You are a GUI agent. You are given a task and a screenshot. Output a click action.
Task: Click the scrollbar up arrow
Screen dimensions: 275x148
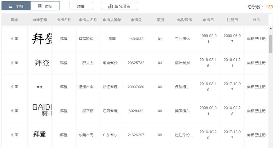pyautogui.click(x=271, y=28)
